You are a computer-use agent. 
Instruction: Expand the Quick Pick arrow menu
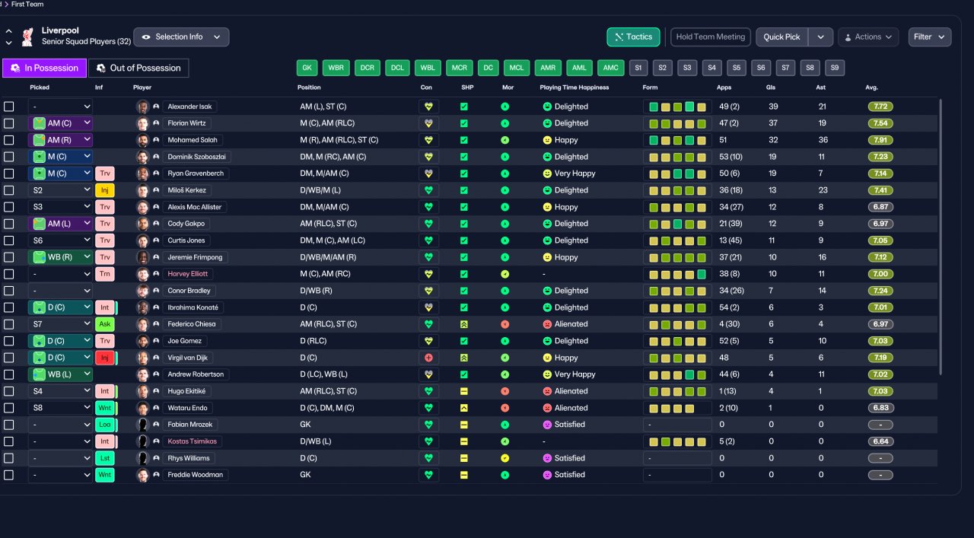820,37
